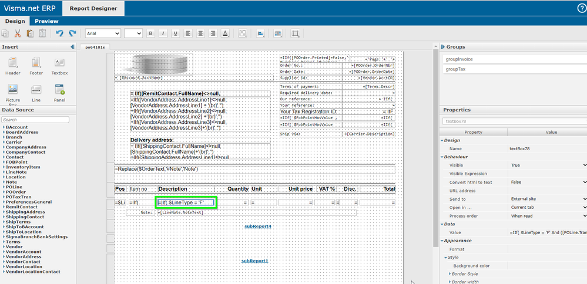
Task: Collapse the Behaviour property section
Action: click(x=442, y=157)
